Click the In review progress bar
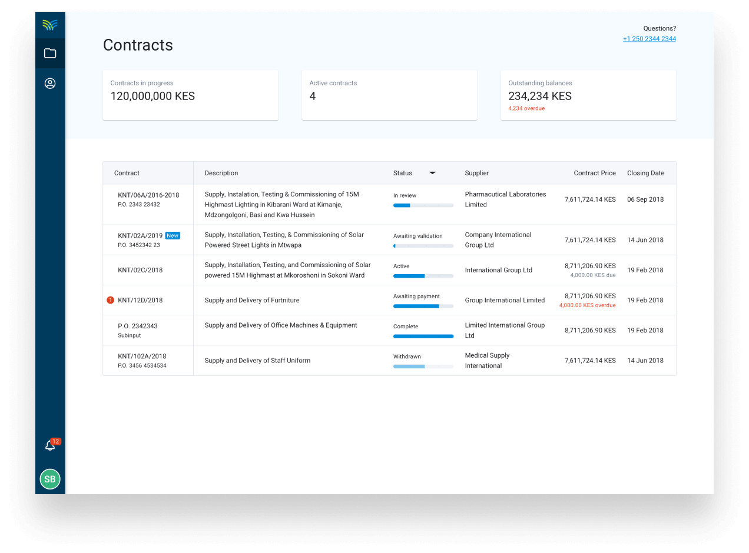The image size is (749, 553). click(423, 205)
